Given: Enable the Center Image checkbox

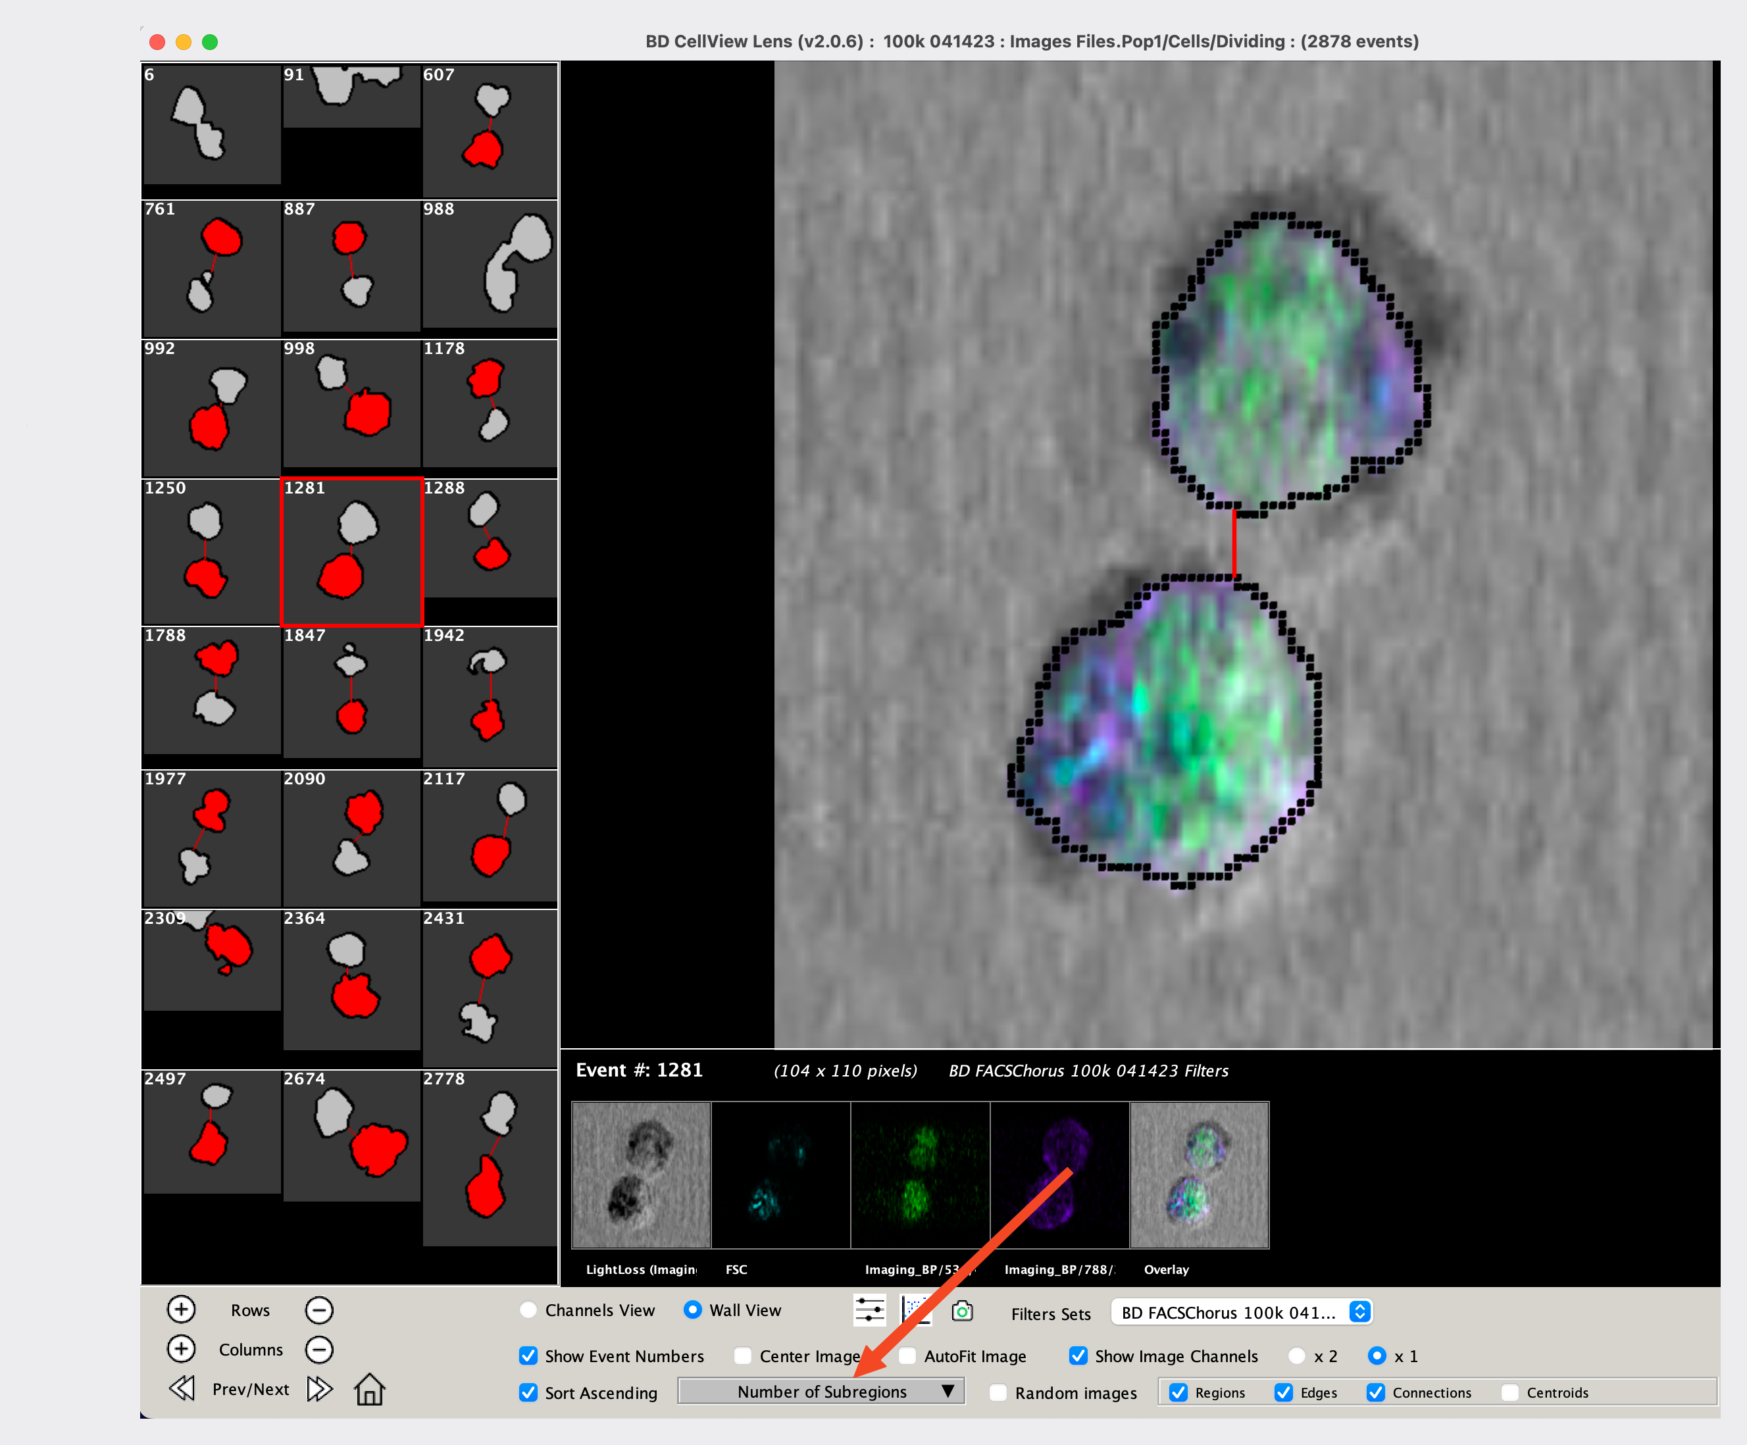Looking at the screenshot, I should click(x=743, y=1356).
